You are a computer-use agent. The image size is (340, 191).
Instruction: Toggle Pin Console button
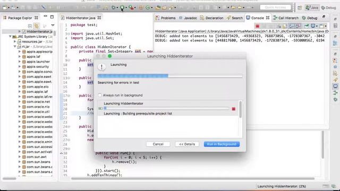[307, 26]
